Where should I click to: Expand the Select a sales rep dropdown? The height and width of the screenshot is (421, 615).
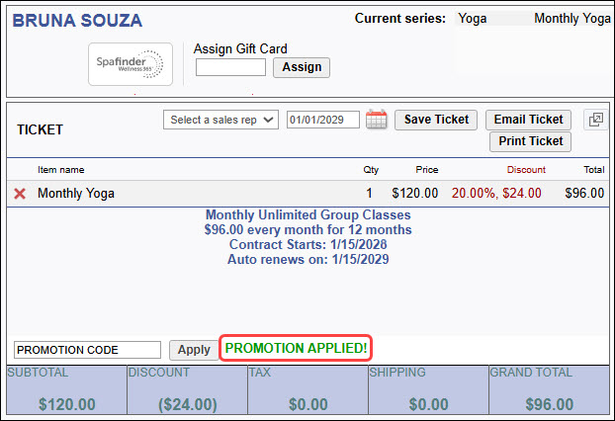coord(220,120)
